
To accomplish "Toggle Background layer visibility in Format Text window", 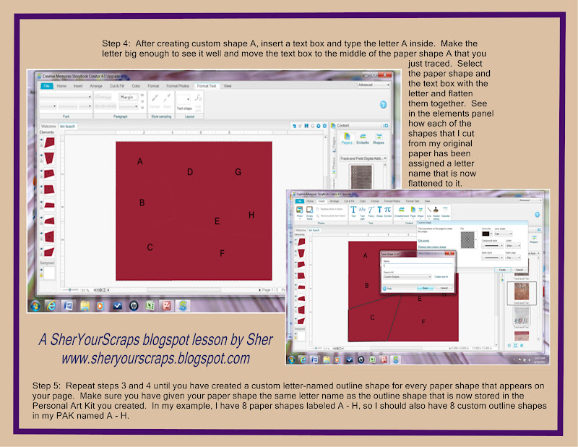I will coord(41,271).
